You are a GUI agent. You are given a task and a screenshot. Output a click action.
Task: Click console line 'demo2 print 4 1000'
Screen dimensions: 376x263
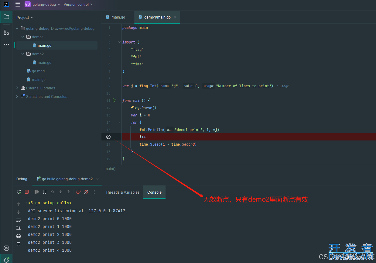click(x=50, y=250)
